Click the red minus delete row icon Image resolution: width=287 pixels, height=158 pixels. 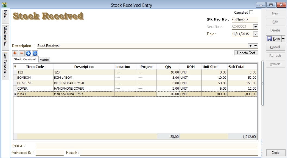(x=20, y=53)
